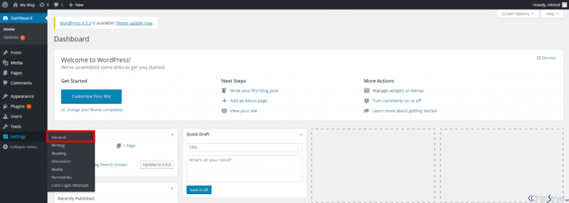
Task: Collapse the Activity panel arrow
Action: [172, 188]
